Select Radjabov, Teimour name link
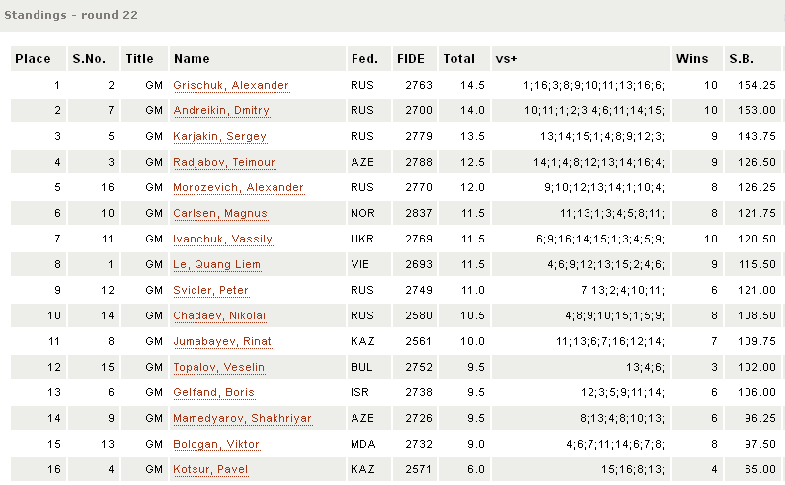The width and height of the screenshot is (785, 485). click(x=222, y=163)
